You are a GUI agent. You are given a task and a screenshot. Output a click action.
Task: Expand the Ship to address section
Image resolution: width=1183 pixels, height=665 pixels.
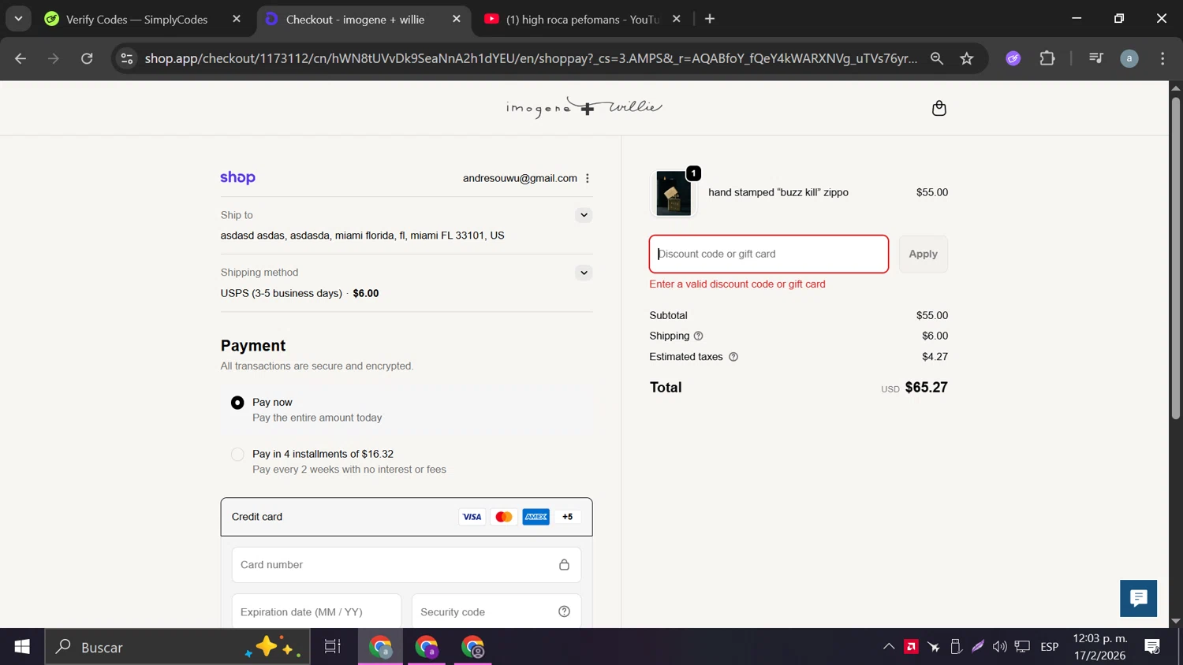[584, 215]
